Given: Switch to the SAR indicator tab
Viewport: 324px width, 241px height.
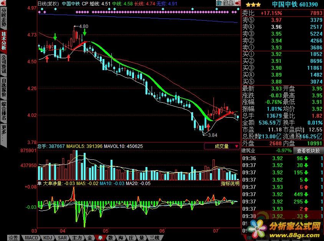Looking at the screenshot, I should click(x=62, y=238).
